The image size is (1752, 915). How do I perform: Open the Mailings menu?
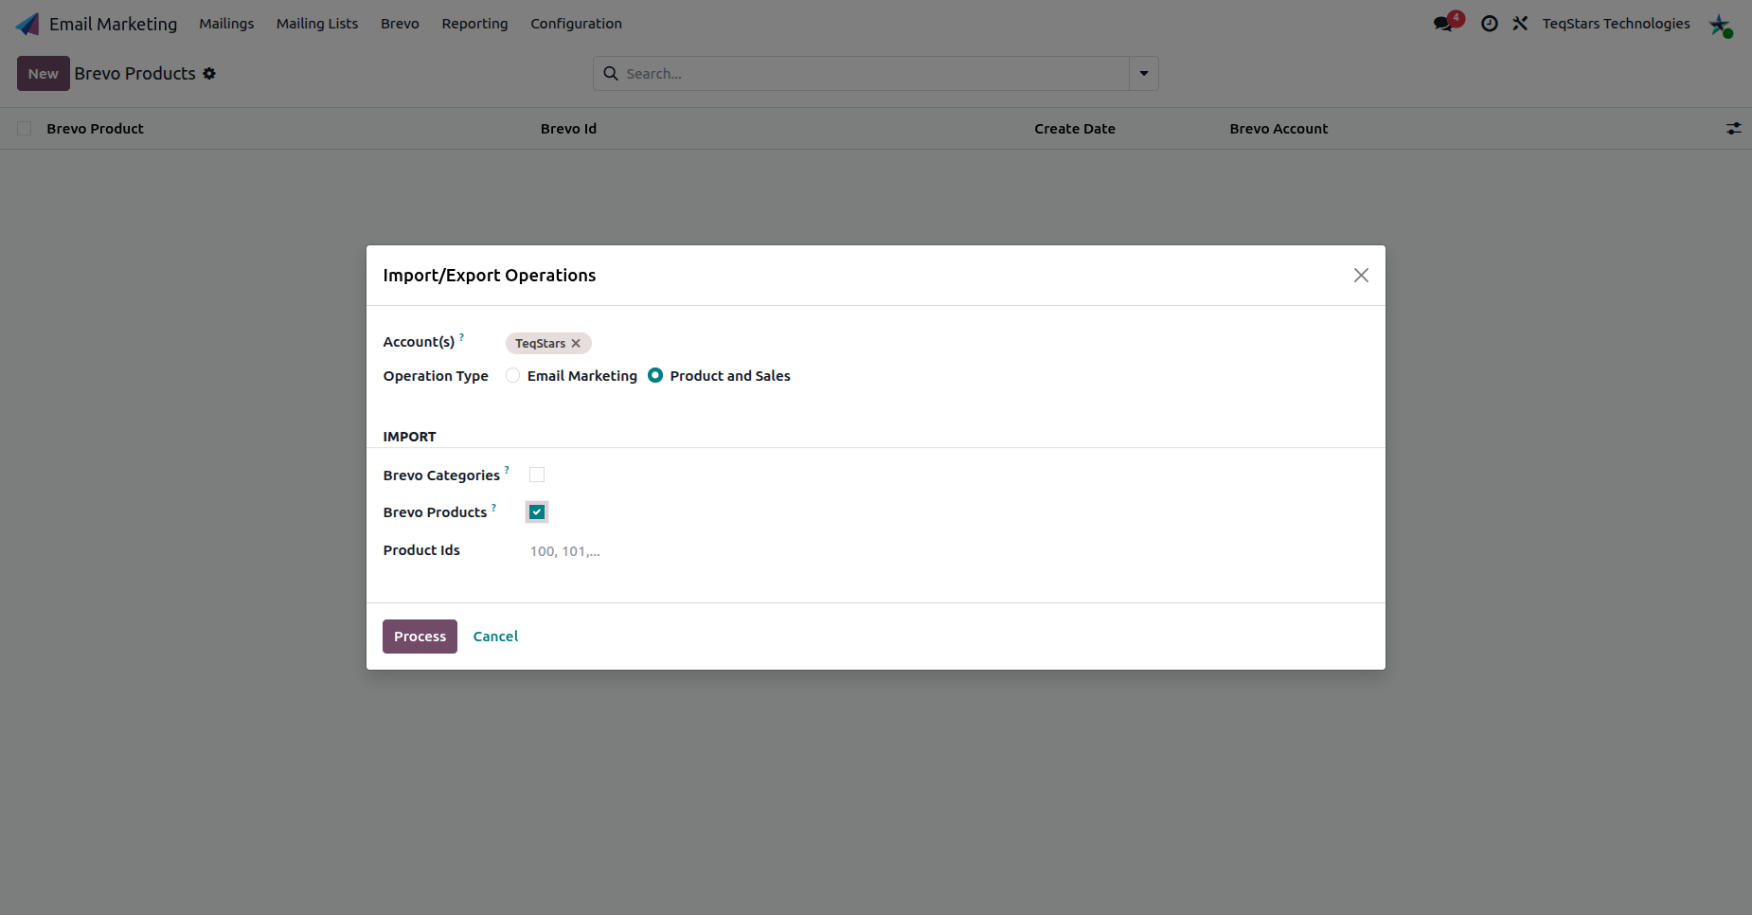tap(226, 24)
